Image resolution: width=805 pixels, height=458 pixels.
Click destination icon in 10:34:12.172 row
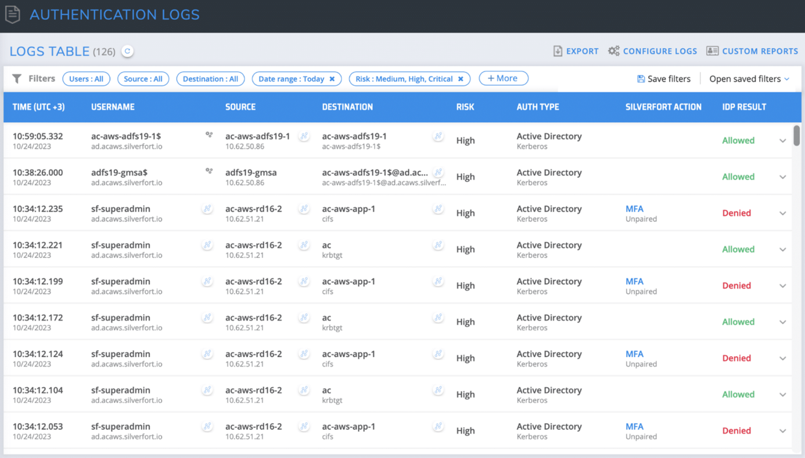point(438,317)
